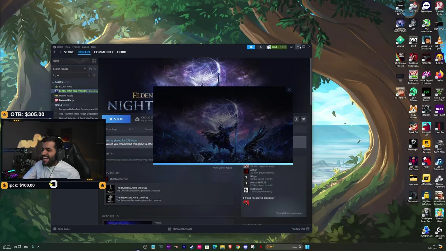Click the library search field
The image size is (446, 251).
(x=71, y=75)
